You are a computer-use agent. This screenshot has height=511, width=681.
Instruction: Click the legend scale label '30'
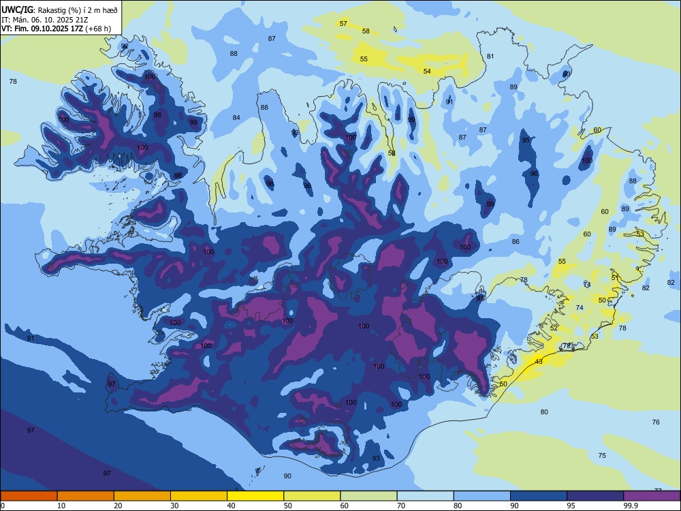tap(174, 506)
